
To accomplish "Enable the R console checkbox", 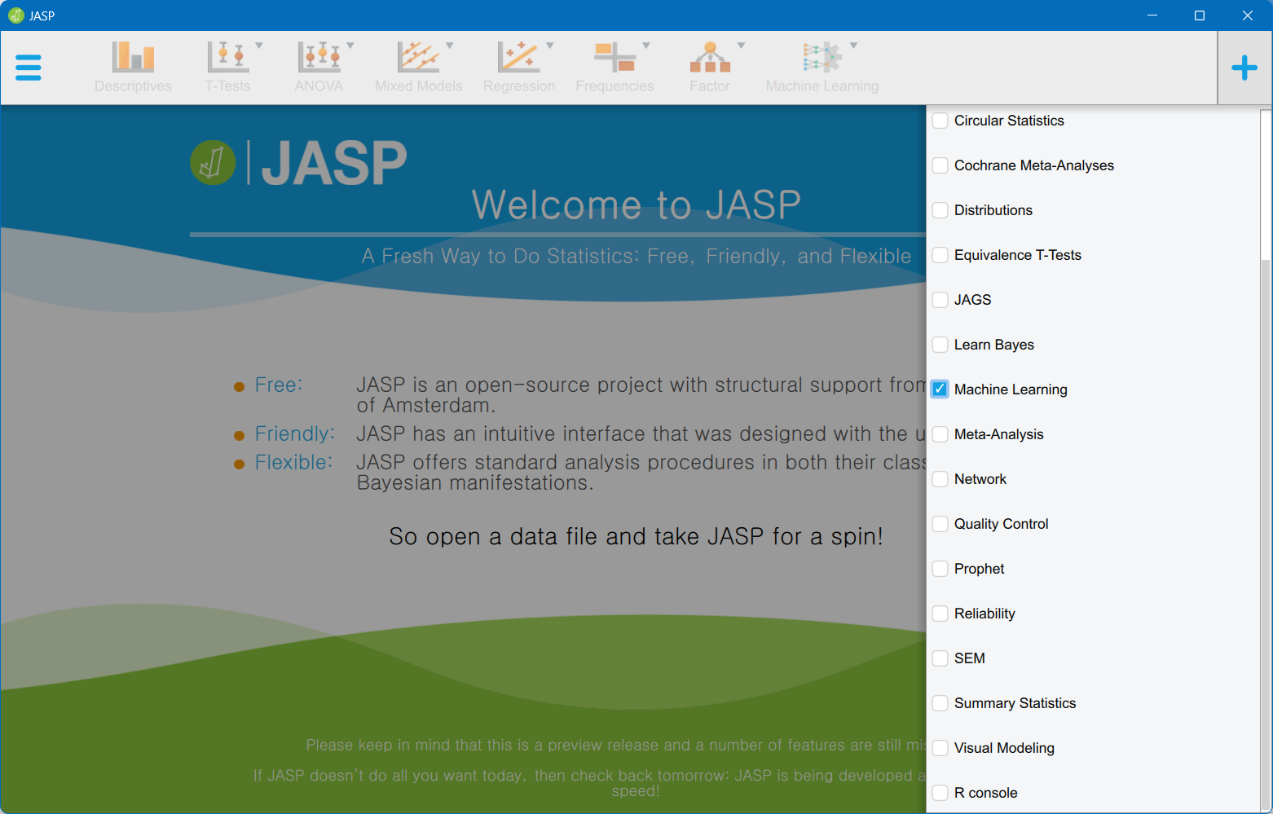I will [940, 793].
